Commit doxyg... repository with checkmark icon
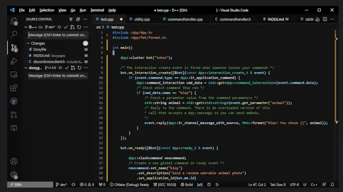The width and height of the screenshot is (343, 192). coord(67,68)
